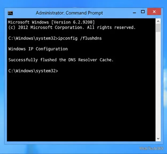Image resolution: width=167 pixels, height=154 pixels.
Task: Minimize the Command Prompt window
Action: [x=134, y=13]
